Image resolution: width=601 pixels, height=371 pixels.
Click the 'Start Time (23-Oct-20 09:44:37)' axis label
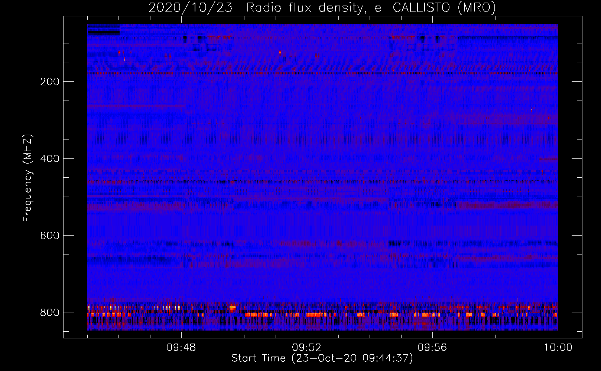pyautogui.click(x=322, y=358)
